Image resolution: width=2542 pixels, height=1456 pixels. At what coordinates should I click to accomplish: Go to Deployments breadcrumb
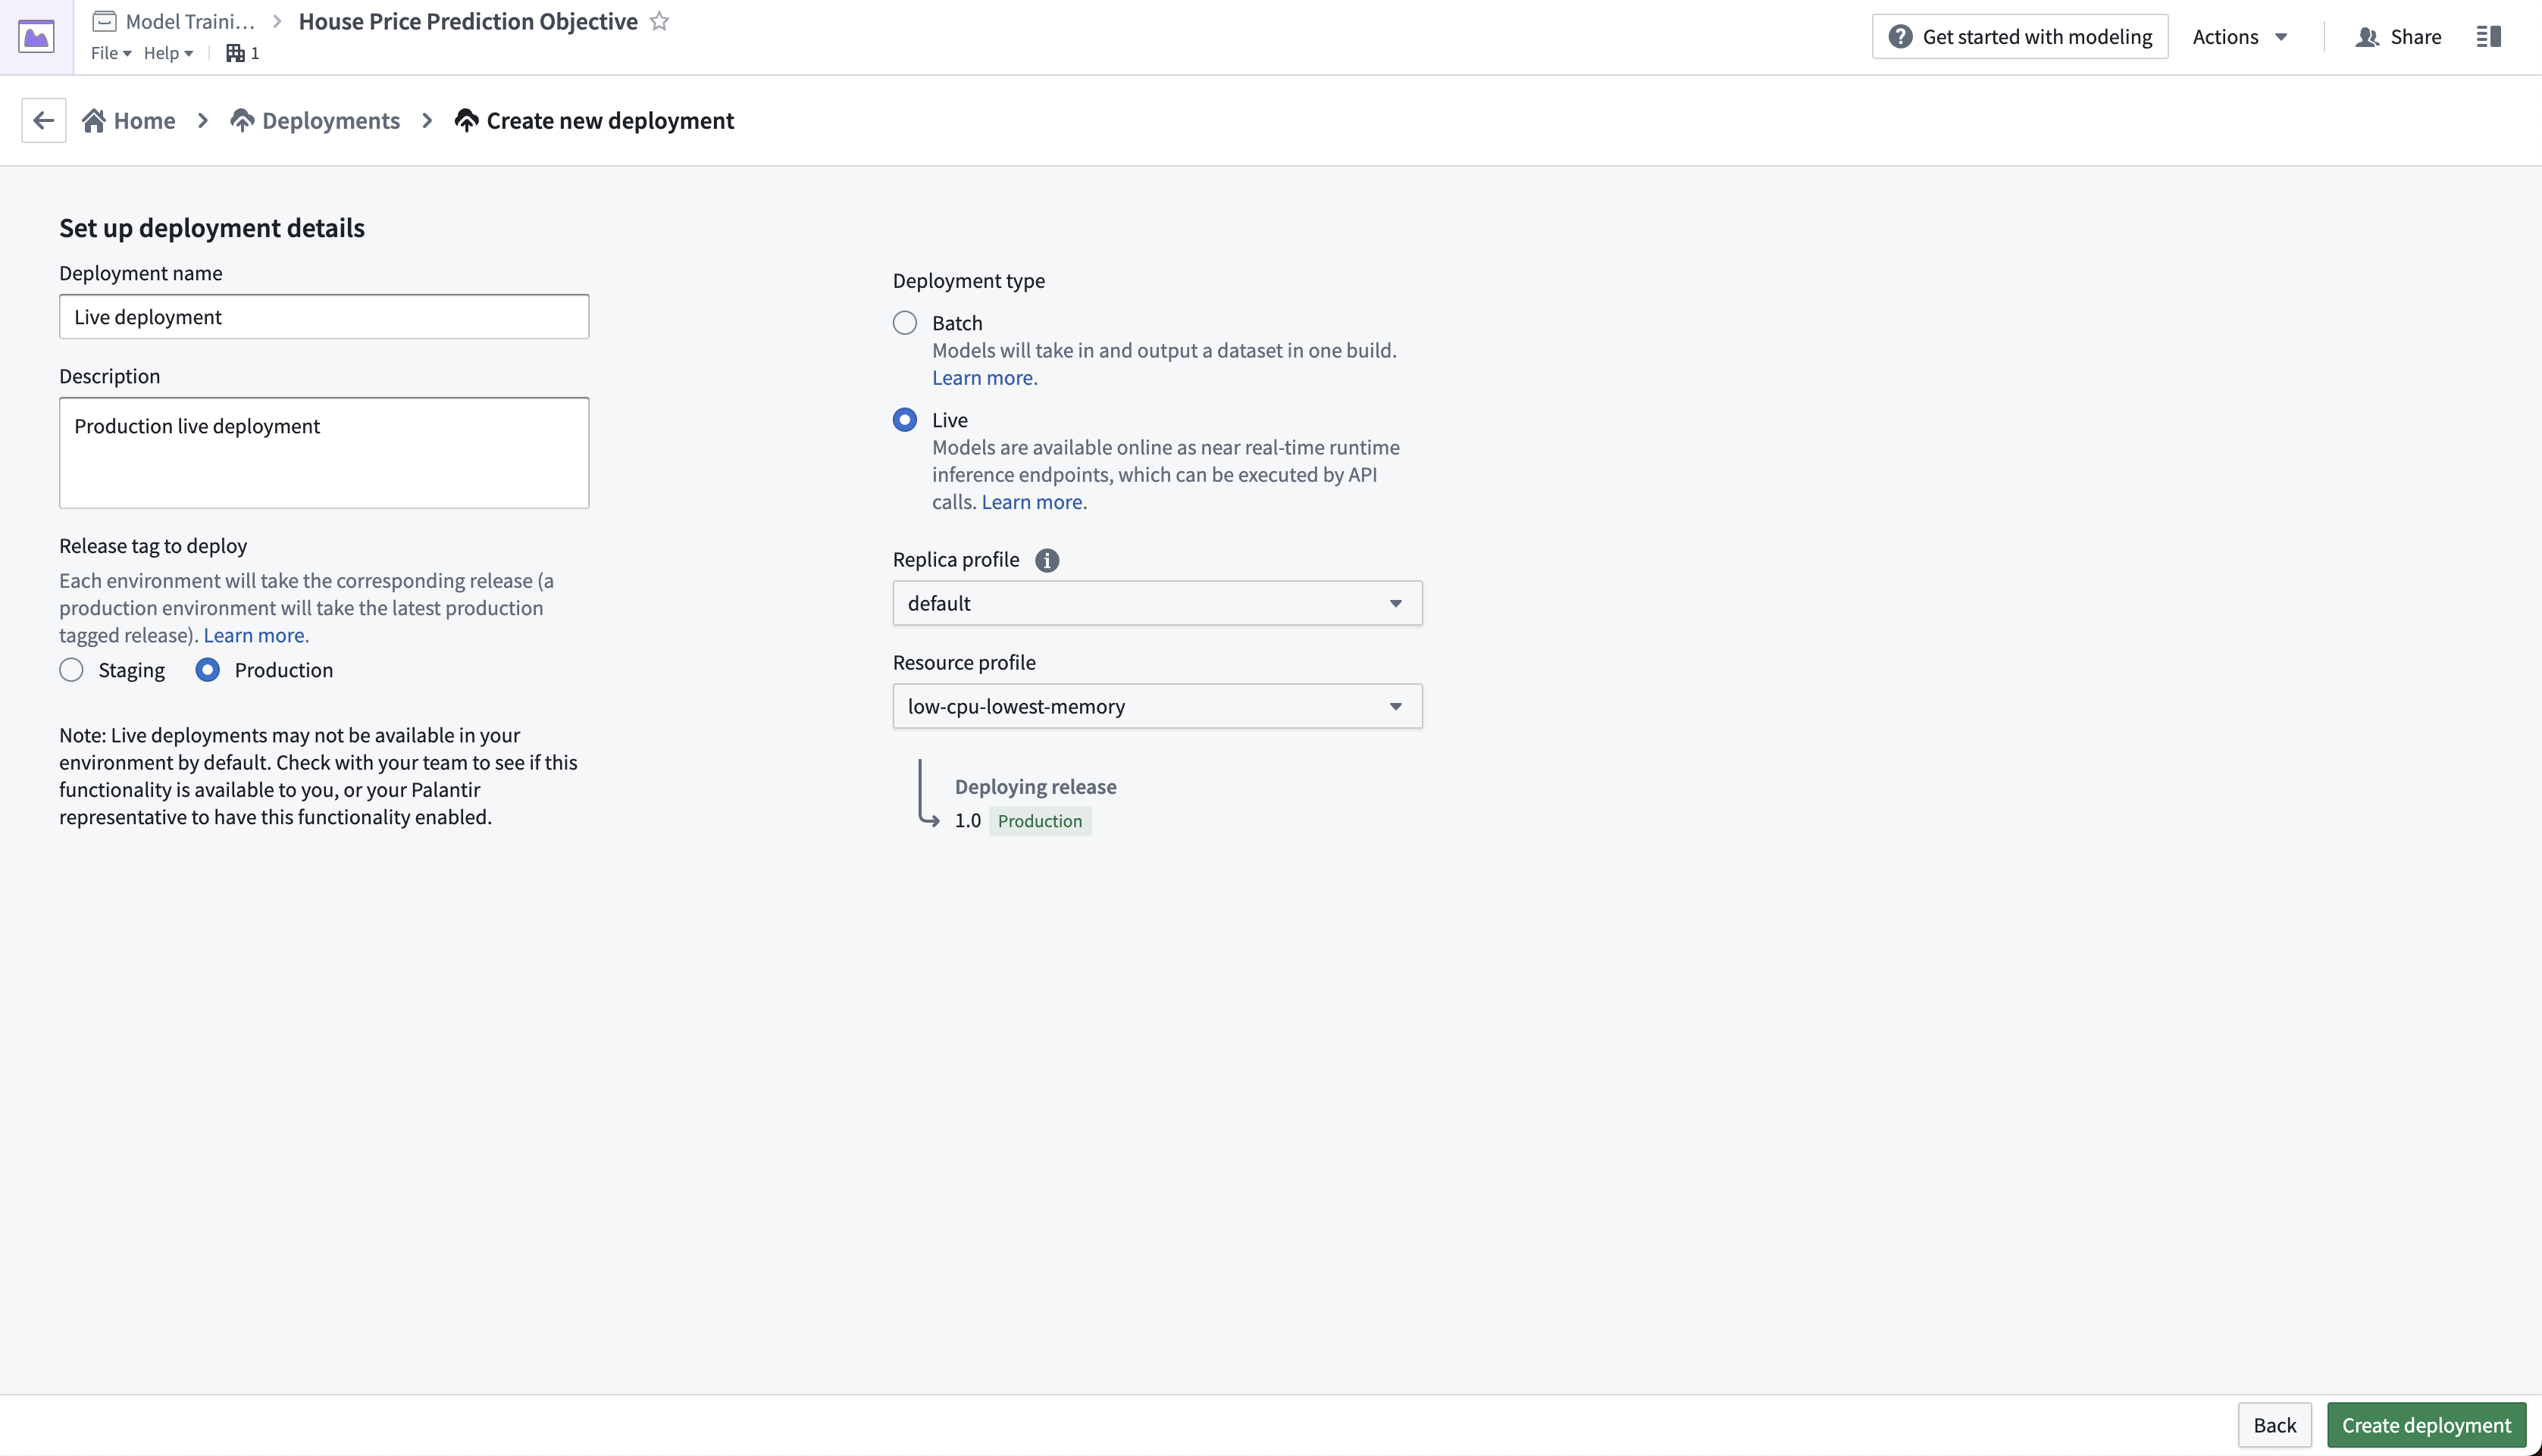click(315, 121)
